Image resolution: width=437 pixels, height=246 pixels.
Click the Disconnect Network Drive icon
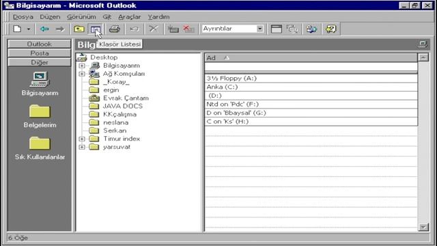[188, 29]
